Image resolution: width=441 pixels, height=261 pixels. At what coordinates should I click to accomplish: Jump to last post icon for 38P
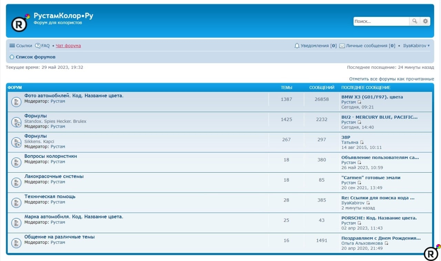tap(362, 142)
